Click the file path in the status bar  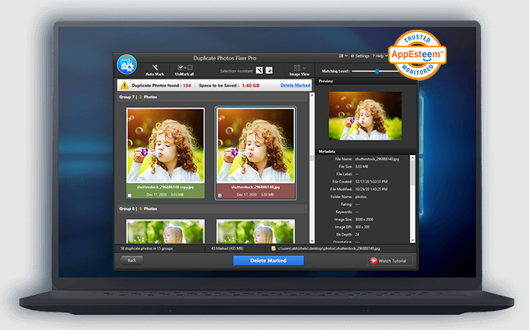[x=329, y=249]
